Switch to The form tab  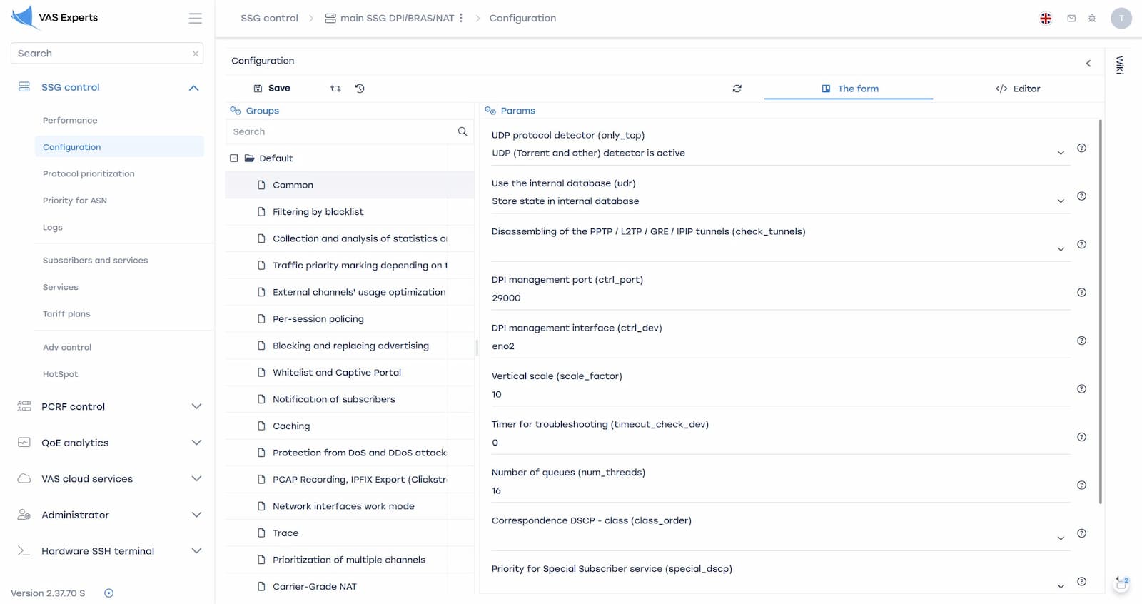click(x=849, y=89)
